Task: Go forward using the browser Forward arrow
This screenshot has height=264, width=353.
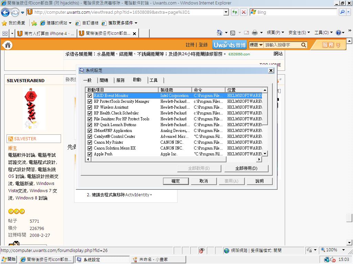Action: pyautogui.click(x=15, y=12)
